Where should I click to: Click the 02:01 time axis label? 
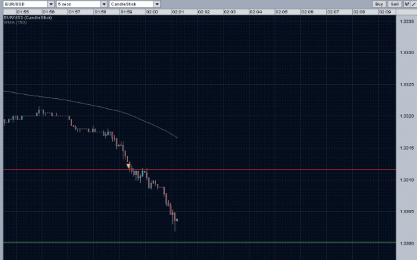[178, 12]
